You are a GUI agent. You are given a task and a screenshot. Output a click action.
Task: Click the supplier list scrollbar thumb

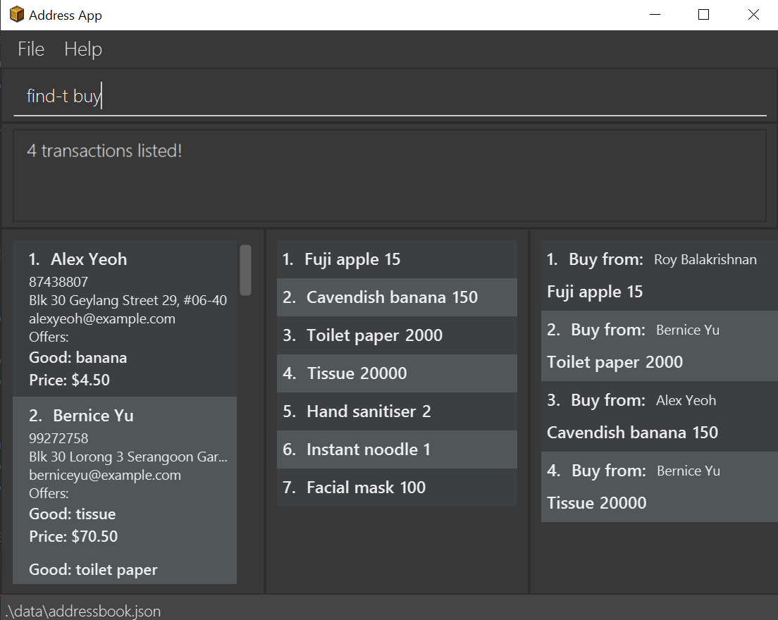pyautogui.click(x=245, y=270)
